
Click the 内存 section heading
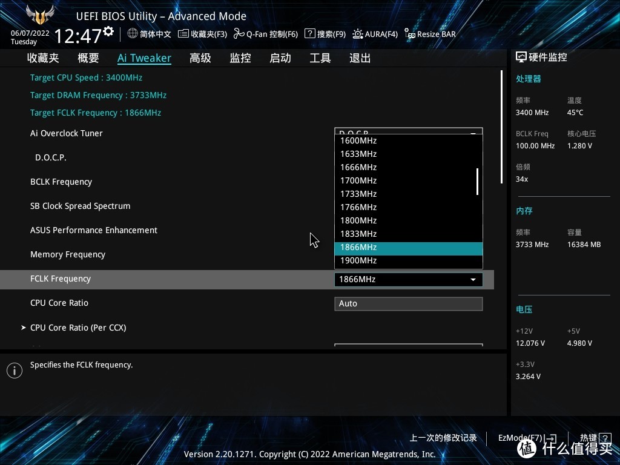click(x=524, y=211)
